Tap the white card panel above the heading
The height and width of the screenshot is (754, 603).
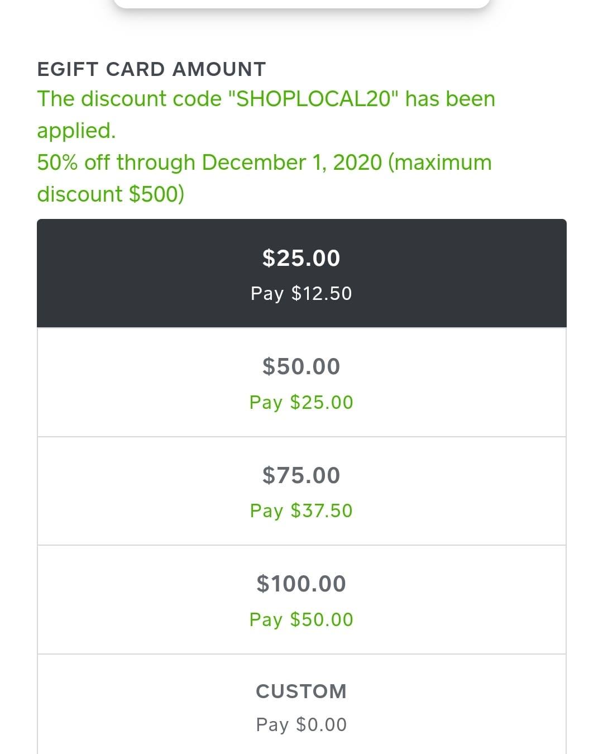tap(301, 4)
